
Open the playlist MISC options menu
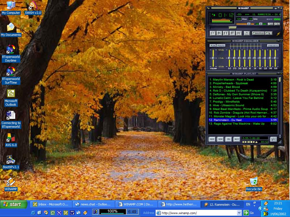(236, 139)
